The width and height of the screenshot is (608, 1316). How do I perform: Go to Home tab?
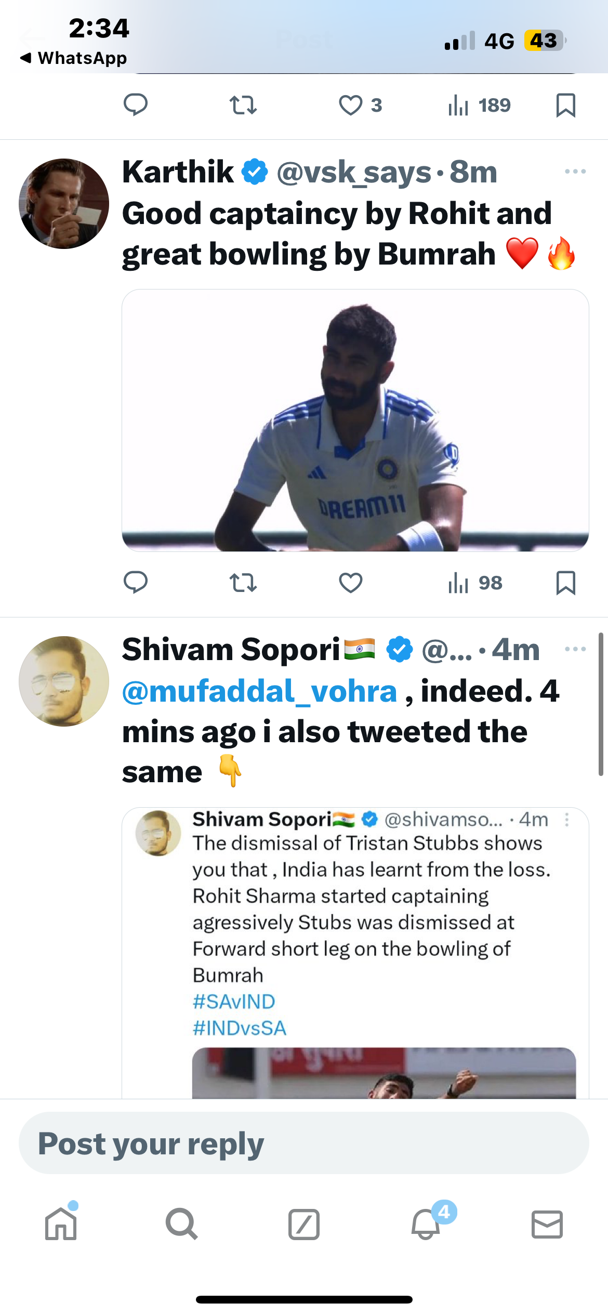tap(61, 1223)
